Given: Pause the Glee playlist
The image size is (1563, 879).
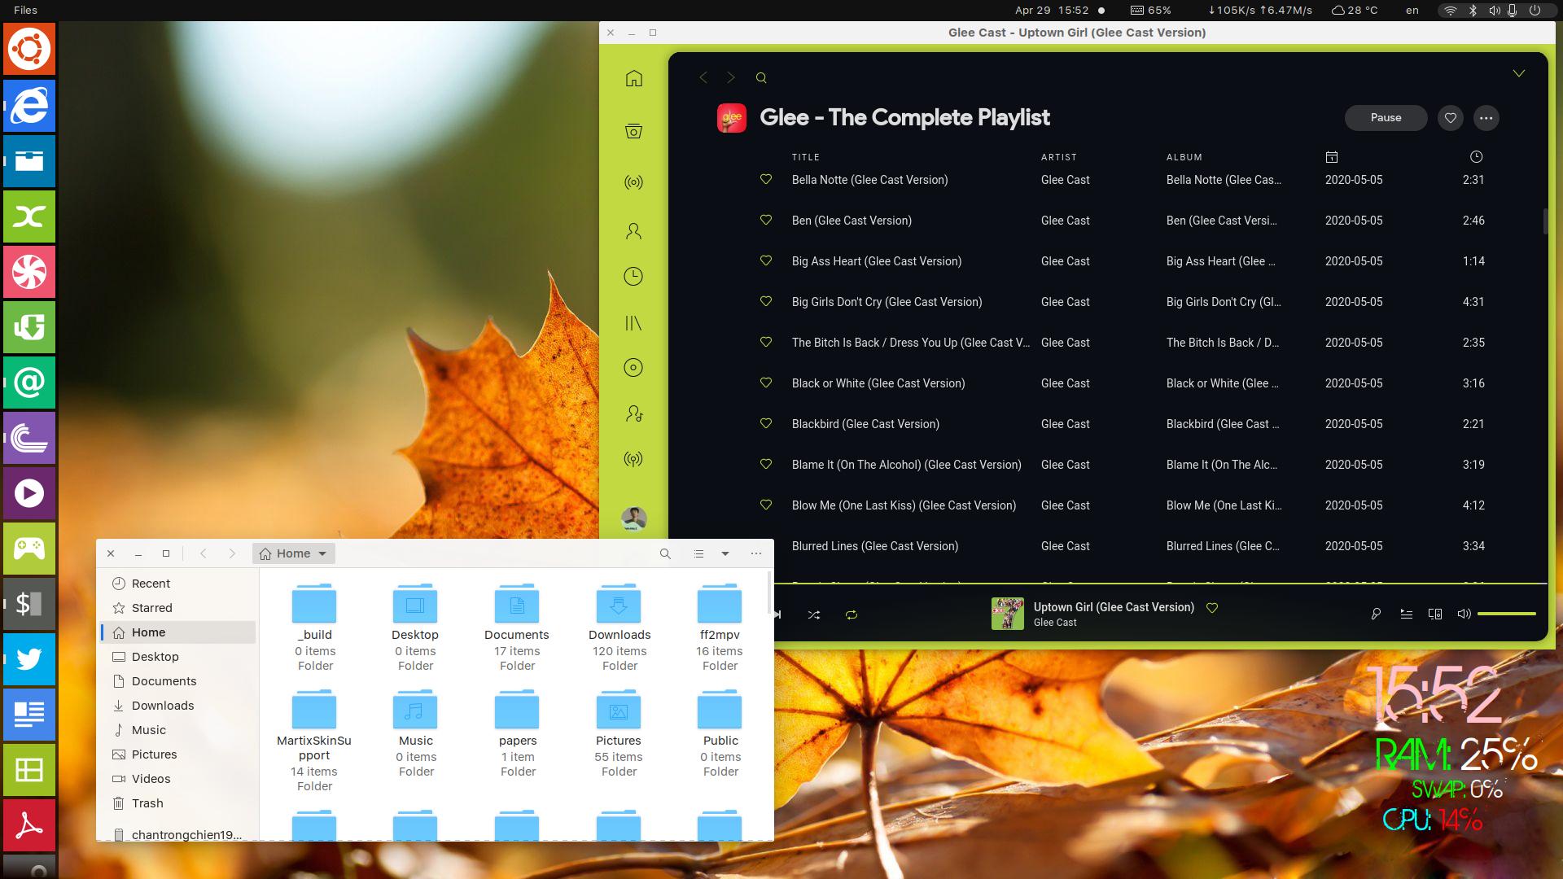Looking at the screenshot, I should pyautogui.click(x=1386, y=118).
